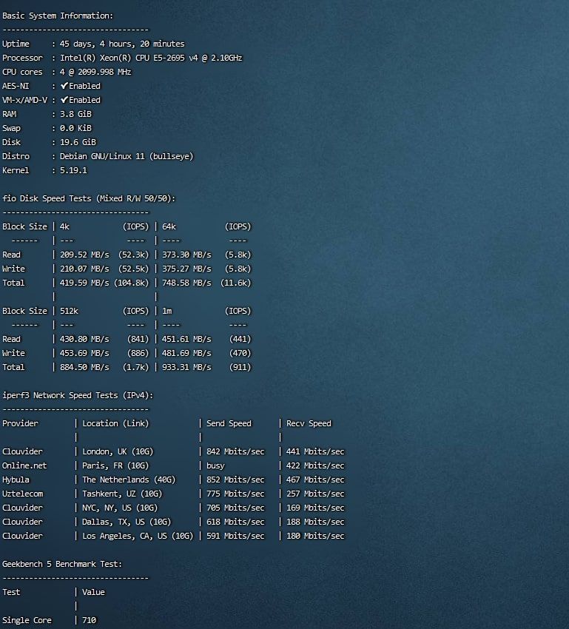
Task: Click the AES-NI Enabled checkmark
Action: 64,85
